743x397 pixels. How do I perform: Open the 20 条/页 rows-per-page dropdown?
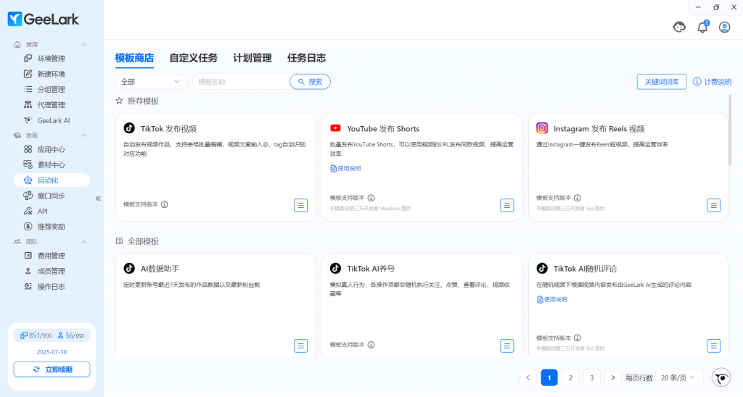point(679,377)
